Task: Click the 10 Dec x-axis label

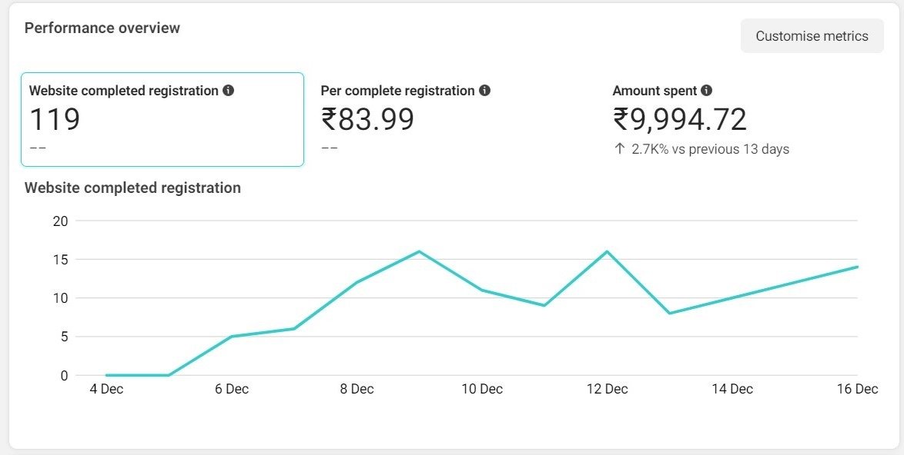Action: 482,389
